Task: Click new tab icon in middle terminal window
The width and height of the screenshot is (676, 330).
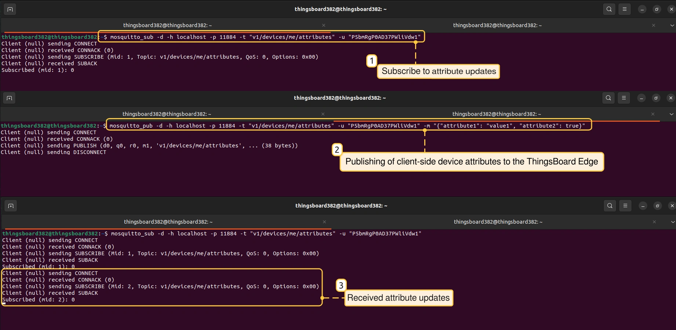Action: coord(9,98)
